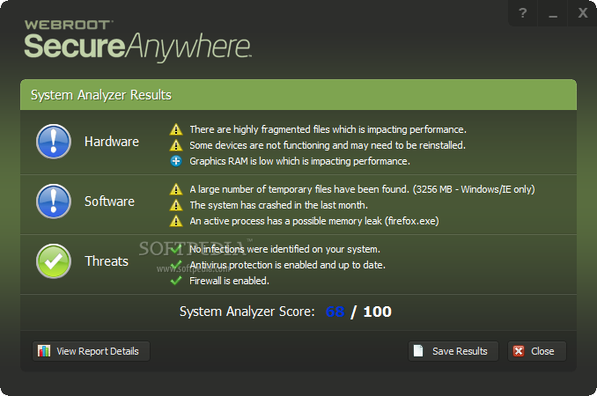Screen dimensions: 597x396
Task: Click 'There are highly fragmented files' text
Action: click(328, 129)
